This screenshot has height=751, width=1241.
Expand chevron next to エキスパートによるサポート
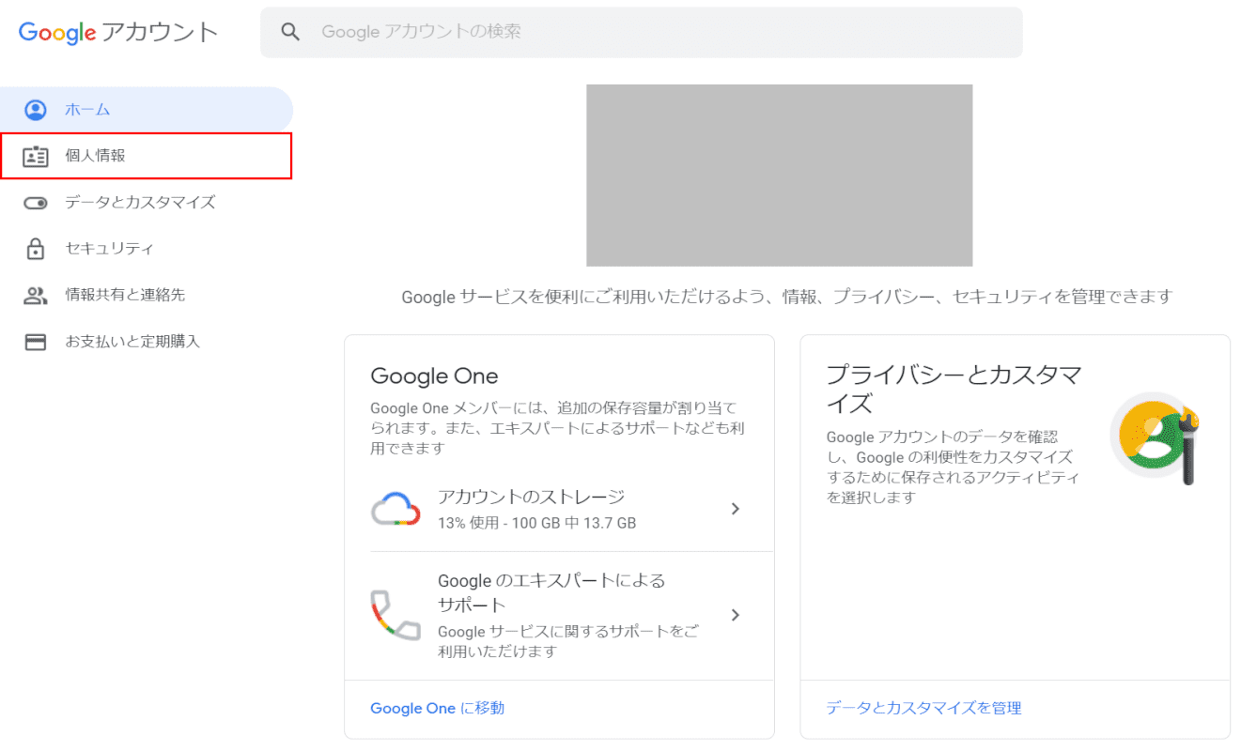736,615
